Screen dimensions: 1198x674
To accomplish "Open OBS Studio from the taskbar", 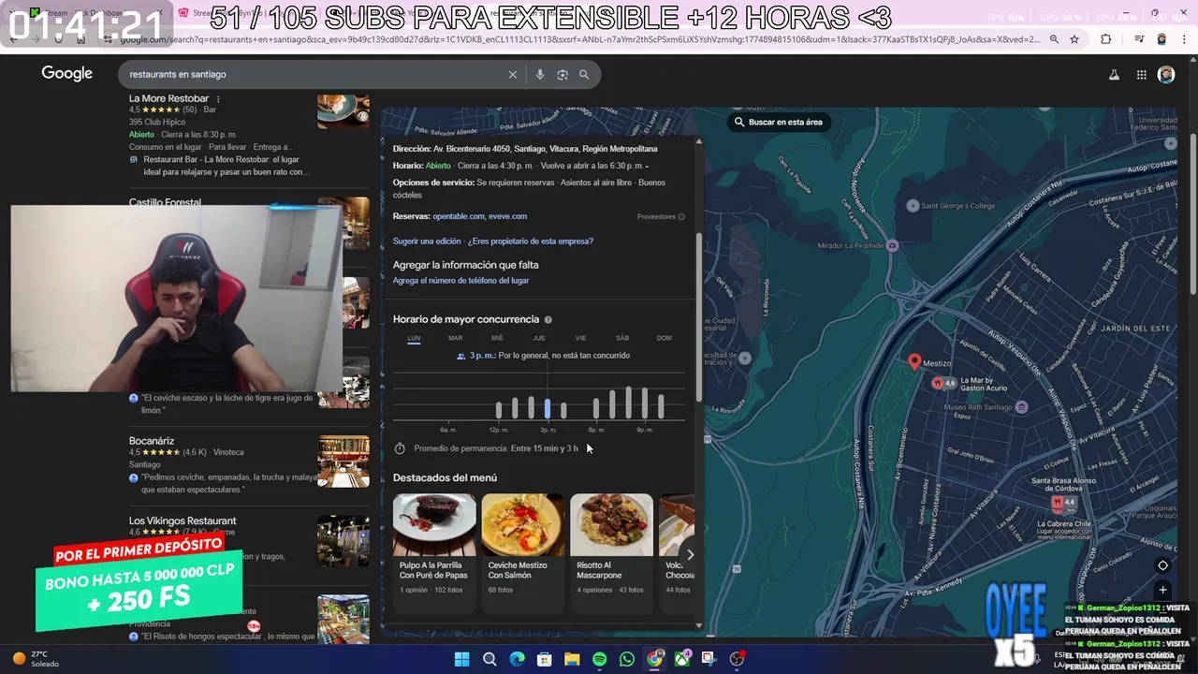I will pyautogui.click(x=737, y=659).
